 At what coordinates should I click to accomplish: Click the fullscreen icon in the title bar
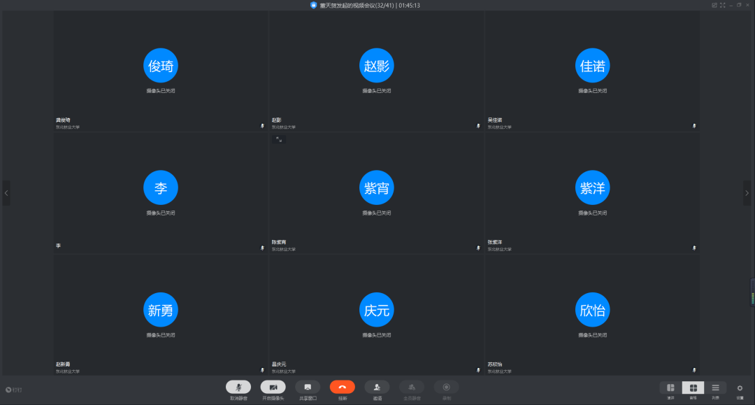point(724,5)
